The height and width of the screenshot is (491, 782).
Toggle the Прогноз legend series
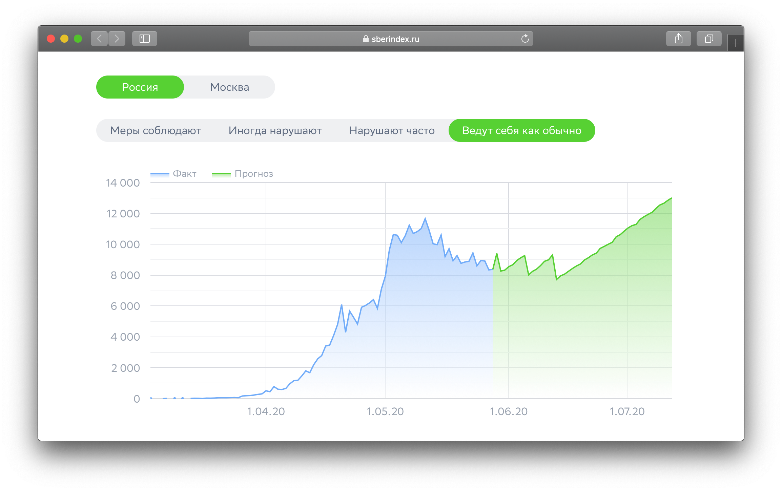tap(253, 174)
